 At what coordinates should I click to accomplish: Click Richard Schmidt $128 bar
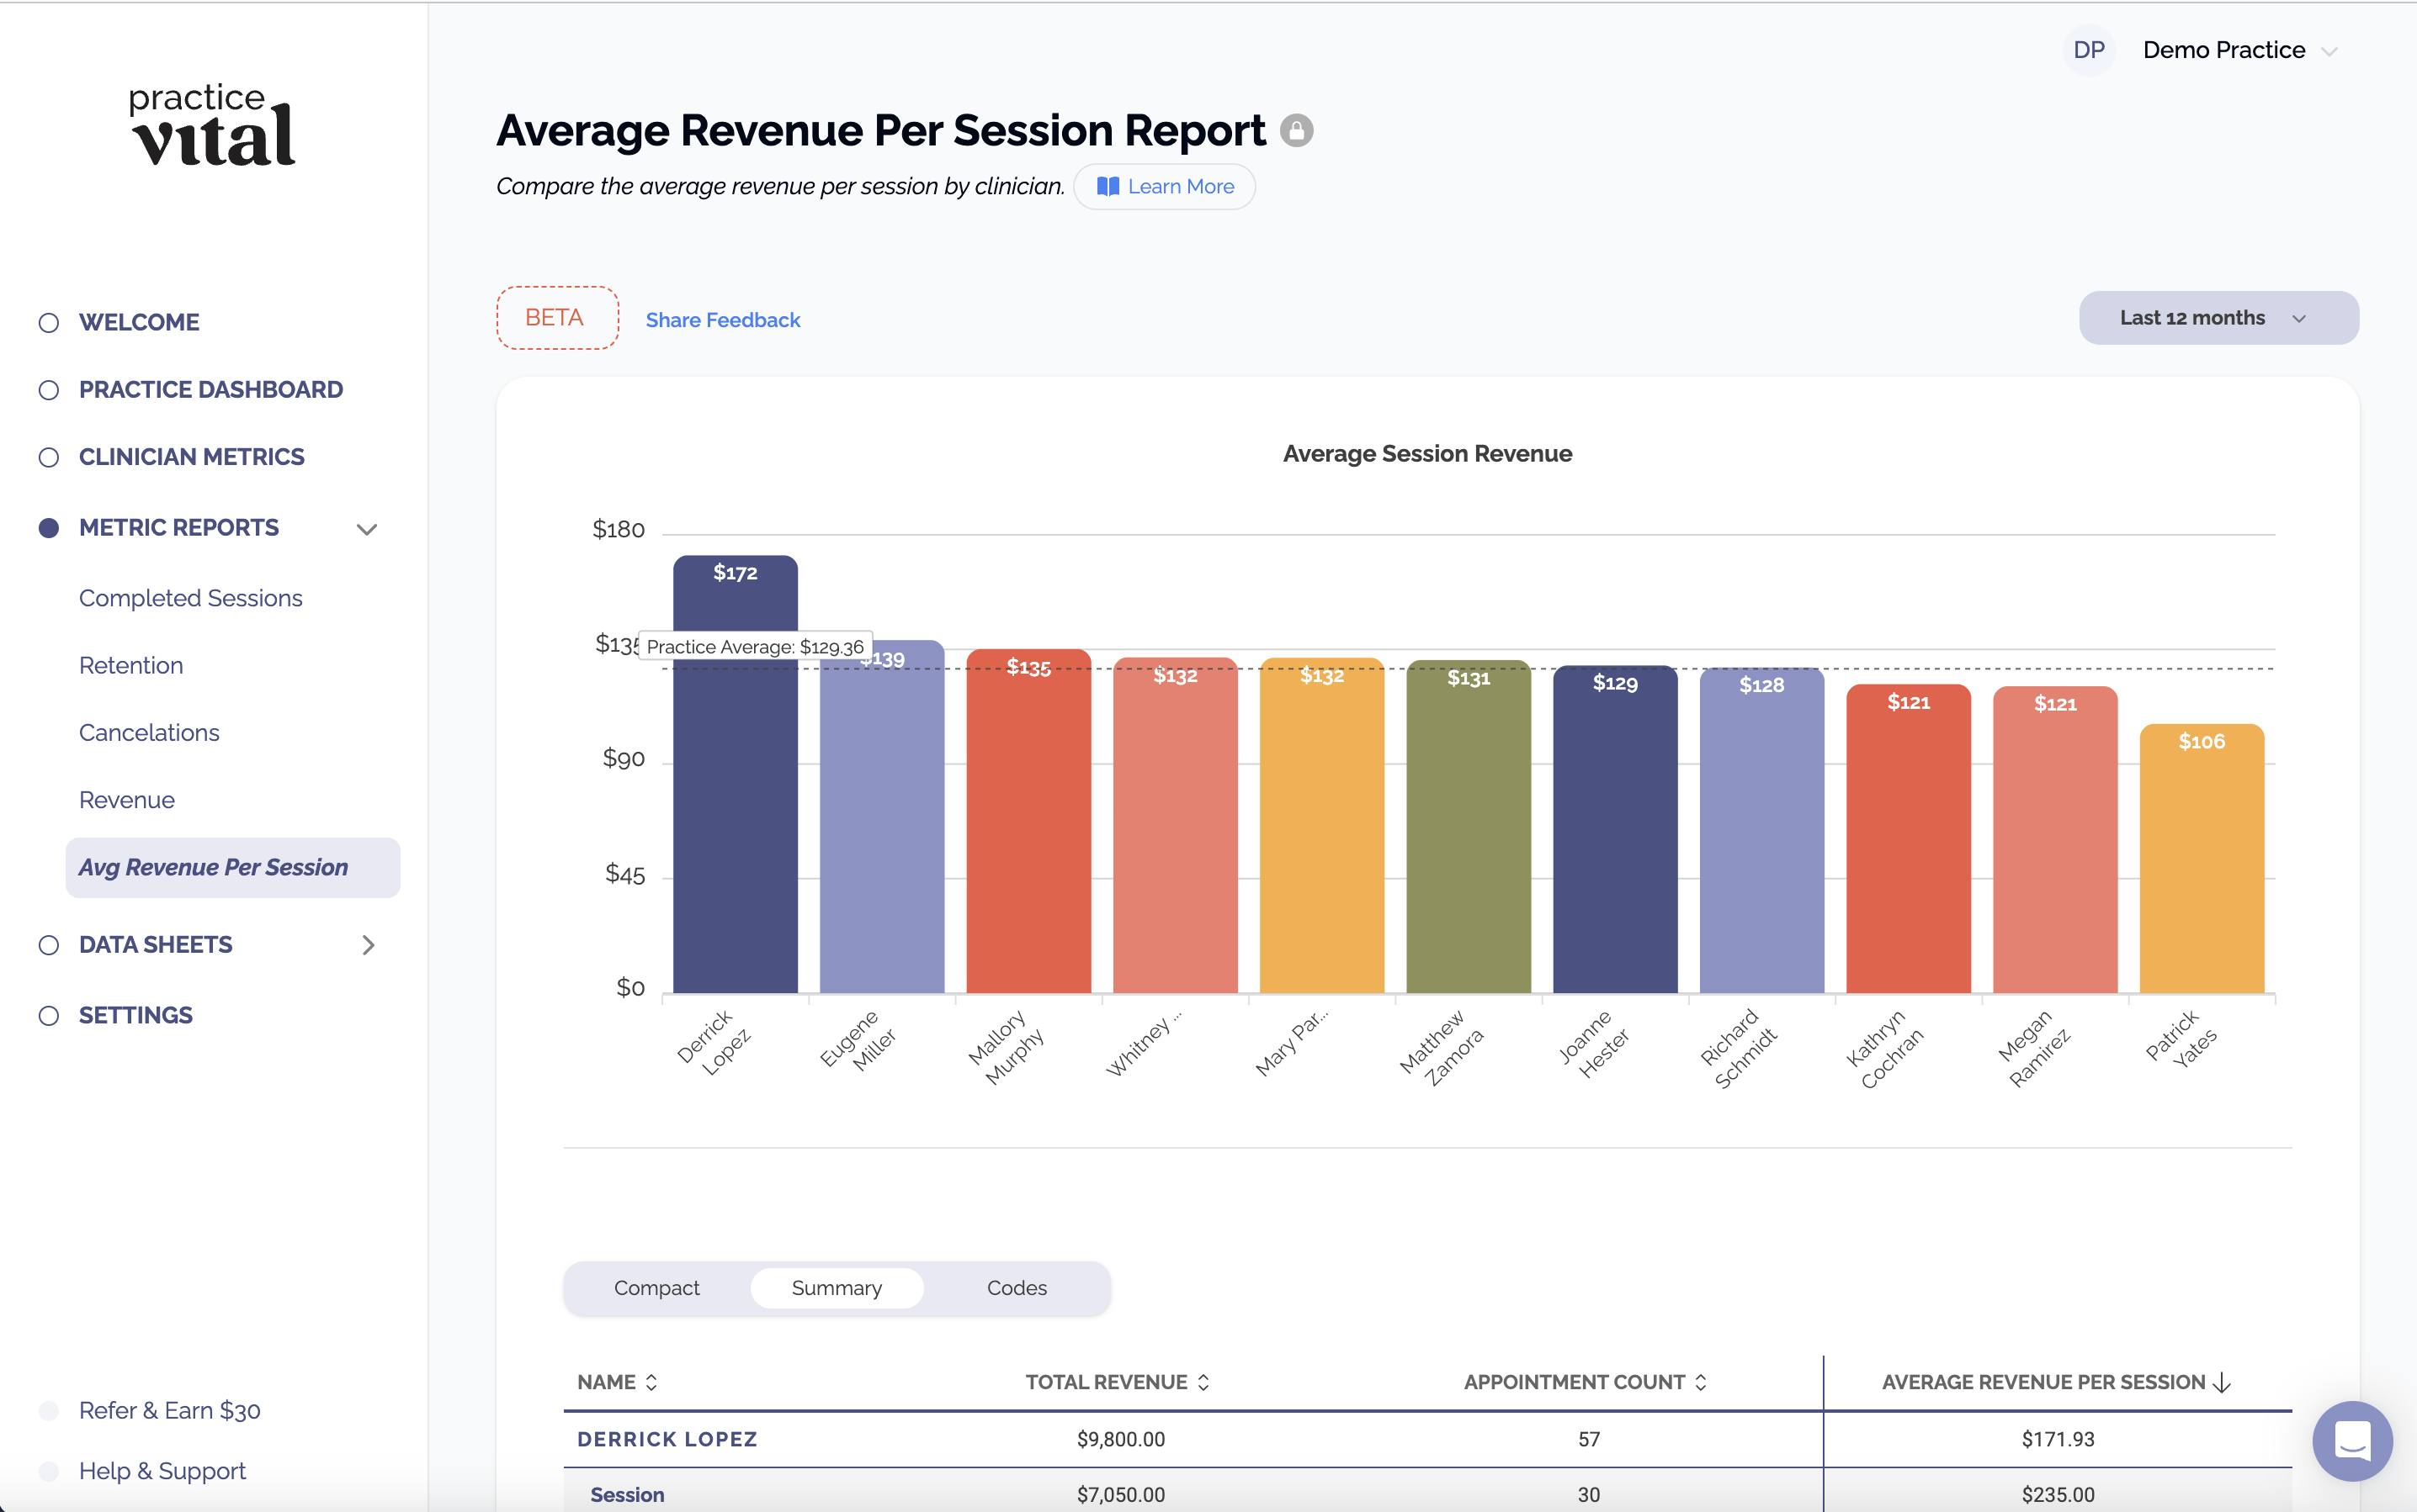click(1761, 830)
